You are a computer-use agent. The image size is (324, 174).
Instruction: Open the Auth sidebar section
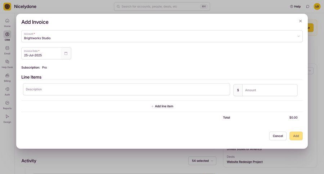point(7,89)
